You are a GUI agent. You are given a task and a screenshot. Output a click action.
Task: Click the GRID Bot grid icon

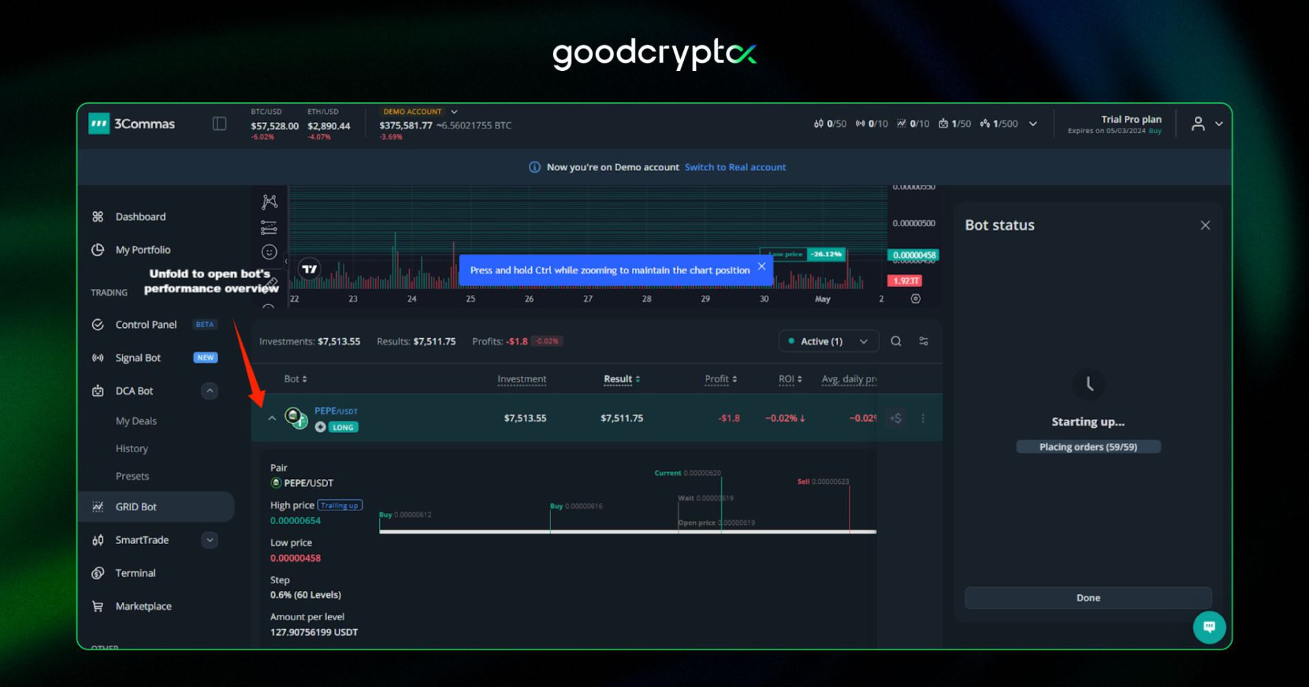pos(97,506)
